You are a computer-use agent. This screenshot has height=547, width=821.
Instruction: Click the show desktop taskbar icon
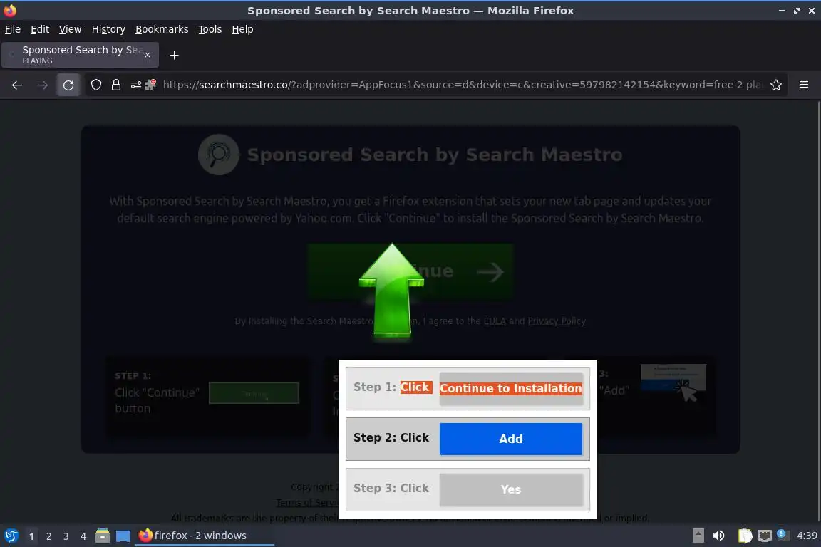[x=123, y=536]
